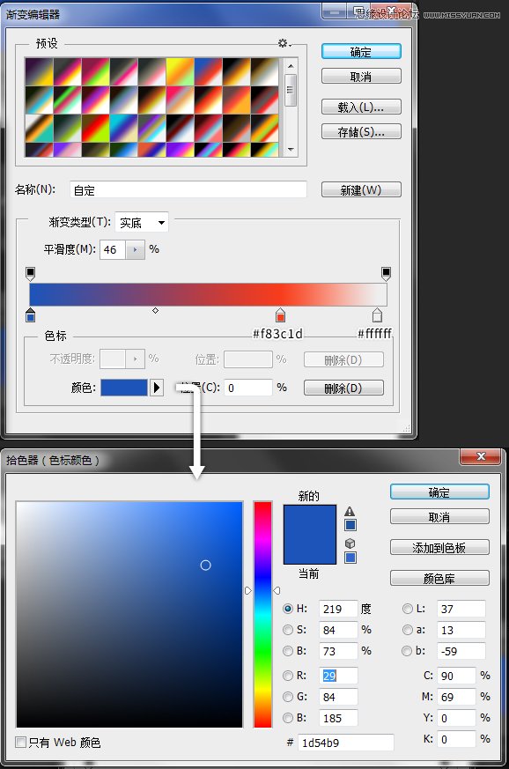The image size is (509, 769).
Task: Click the hex field 1d54b9
Action: [346, 743]
